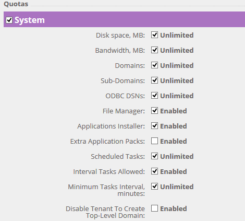Disable Applications Installer checkbox
This screenshot has height=221, width=245.
coord(154,126)
